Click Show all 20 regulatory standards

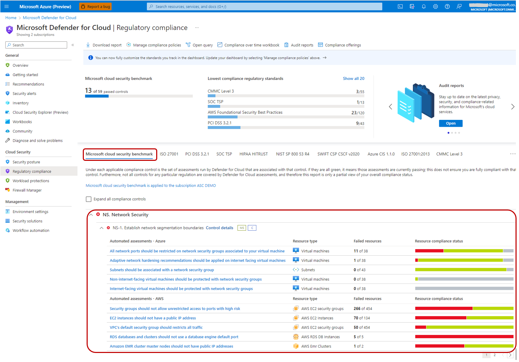click(x=353, y=78)
